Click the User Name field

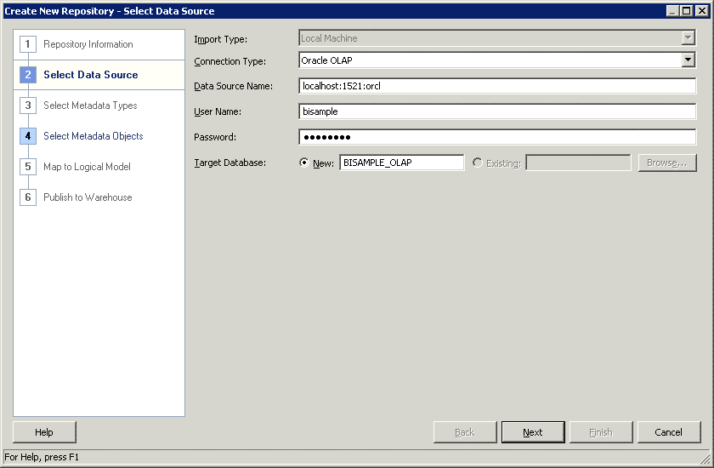(497, 111)
